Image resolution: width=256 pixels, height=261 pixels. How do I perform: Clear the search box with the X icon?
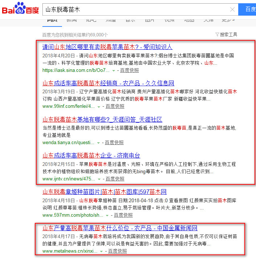click(x=232, y=9)
